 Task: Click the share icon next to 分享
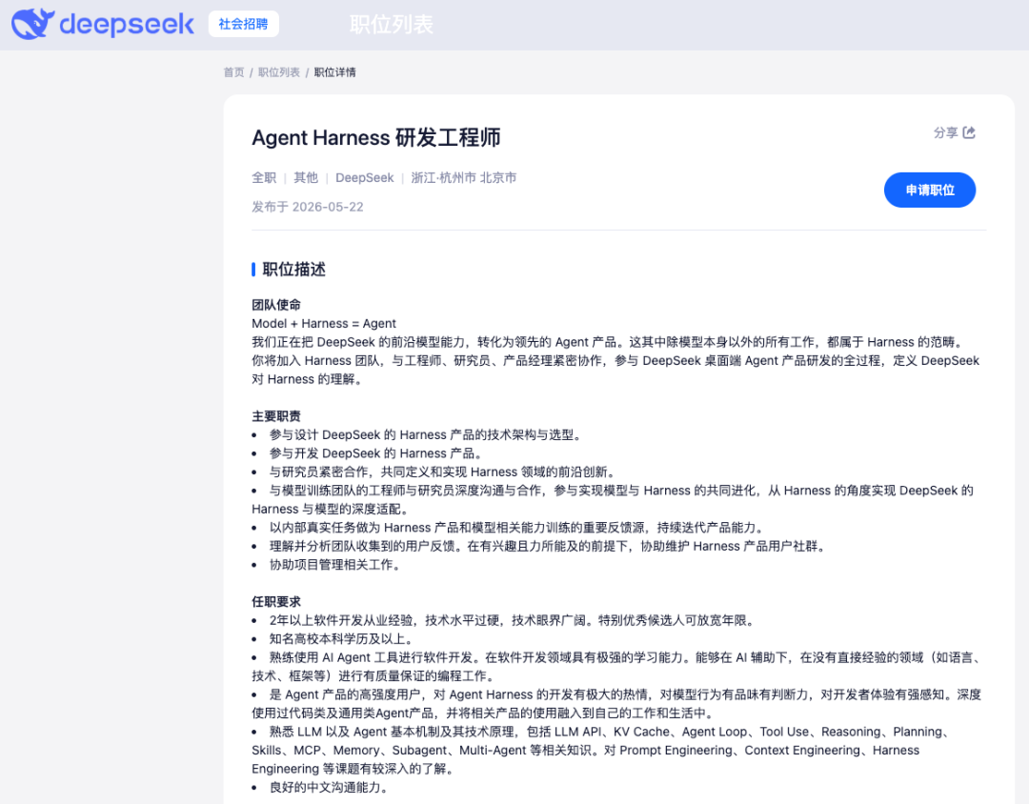[969, 132]
